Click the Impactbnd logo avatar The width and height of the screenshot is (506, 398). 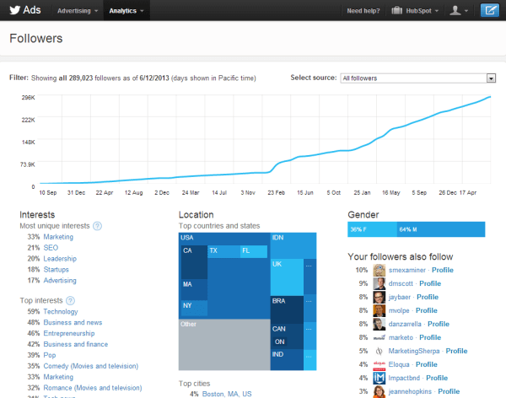(379, 378)
